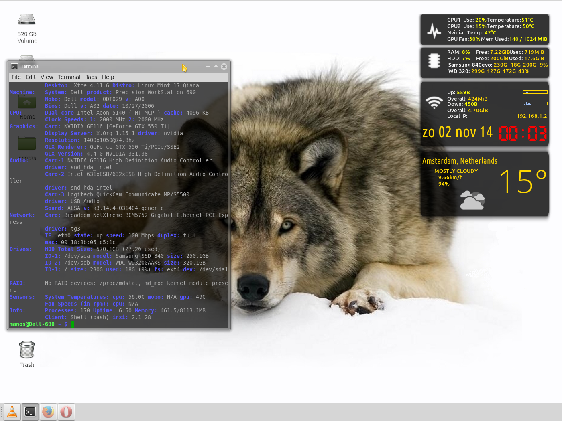
Task: Click 'Samsung 840evo' line in system widget
Action: click(498, 65)
